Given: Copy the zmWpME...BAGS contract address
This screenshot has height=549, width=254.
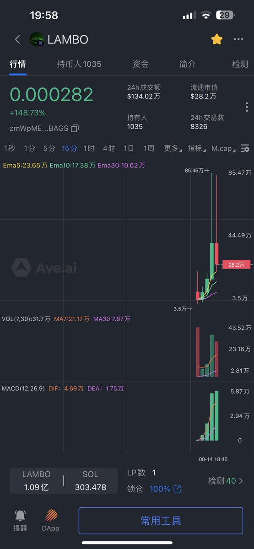Looking at the screenshot, I should click(x=75, y=128).
